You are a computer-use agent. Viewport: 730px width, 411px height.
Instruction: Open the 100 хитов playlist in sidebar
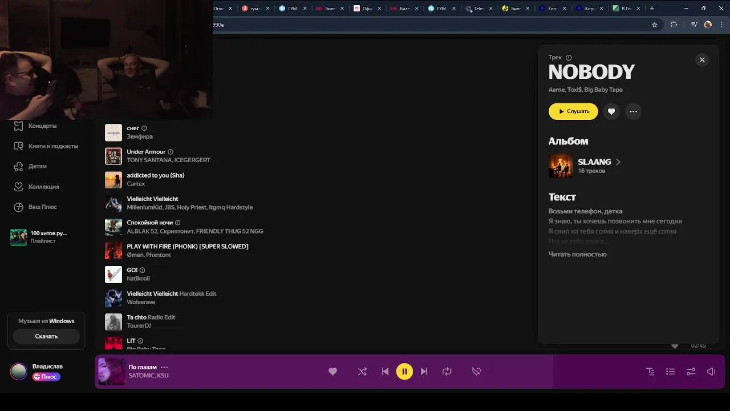tap(39, 237)
